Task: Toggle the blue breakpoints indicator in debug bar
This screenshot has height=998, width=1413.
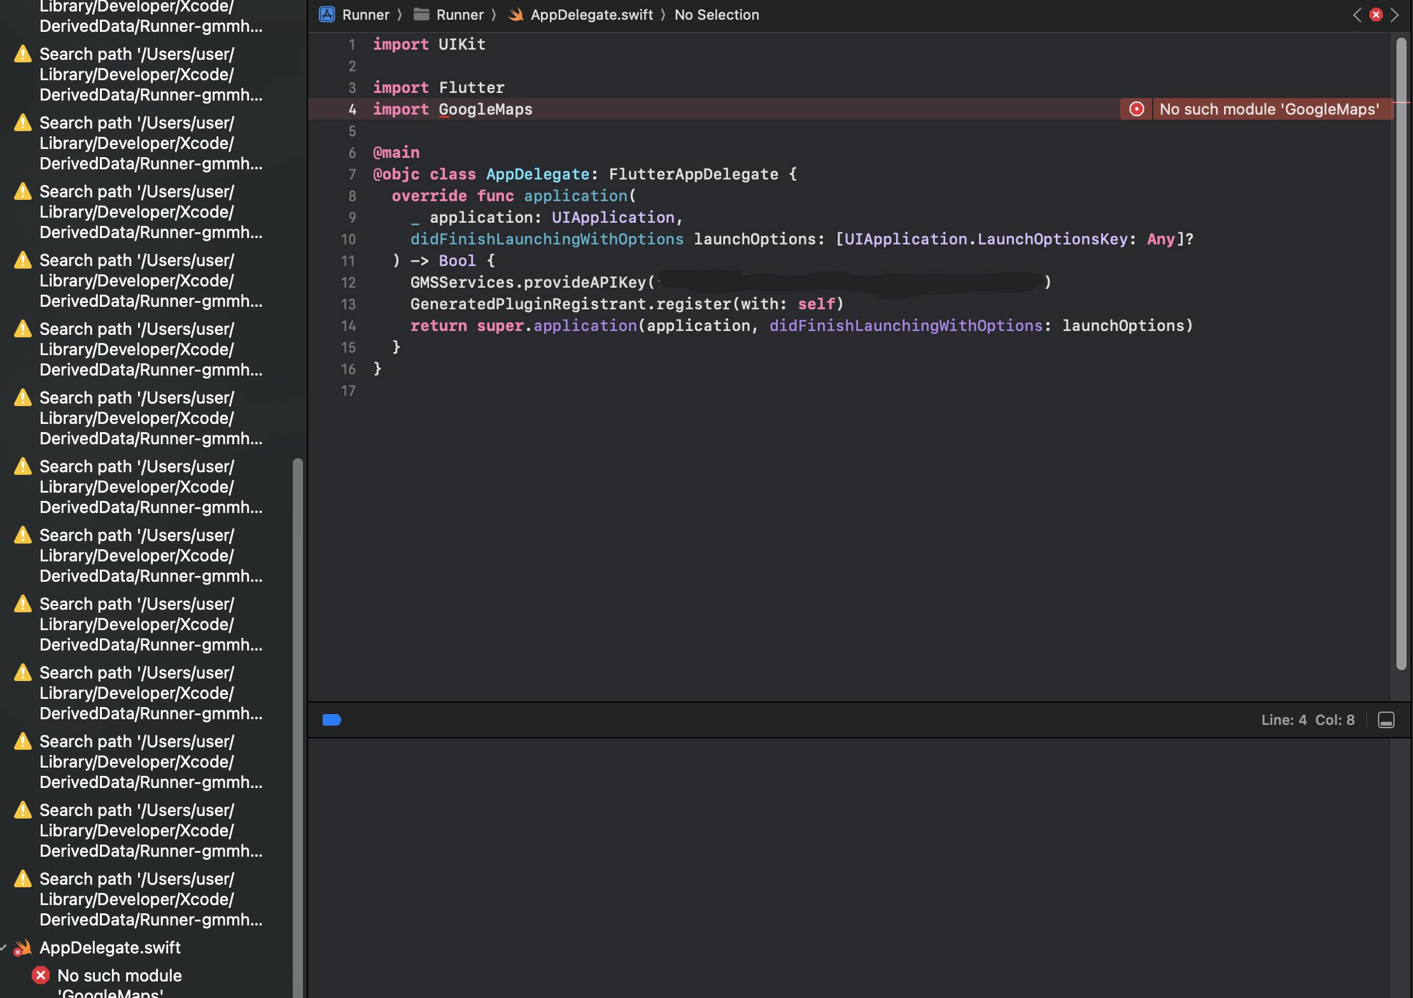Action: 332,720
